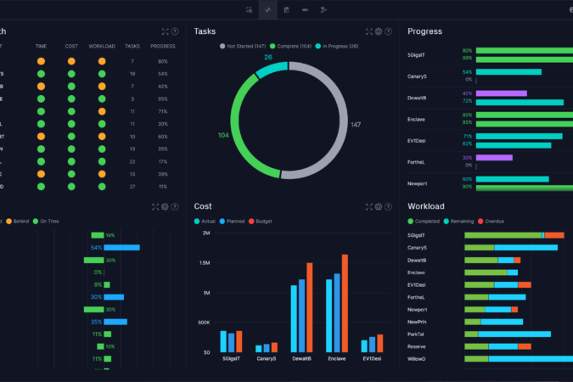This screenshot has width=573, height=382.
Task: Select WillowD in the Workload panel
Action: 417,359
